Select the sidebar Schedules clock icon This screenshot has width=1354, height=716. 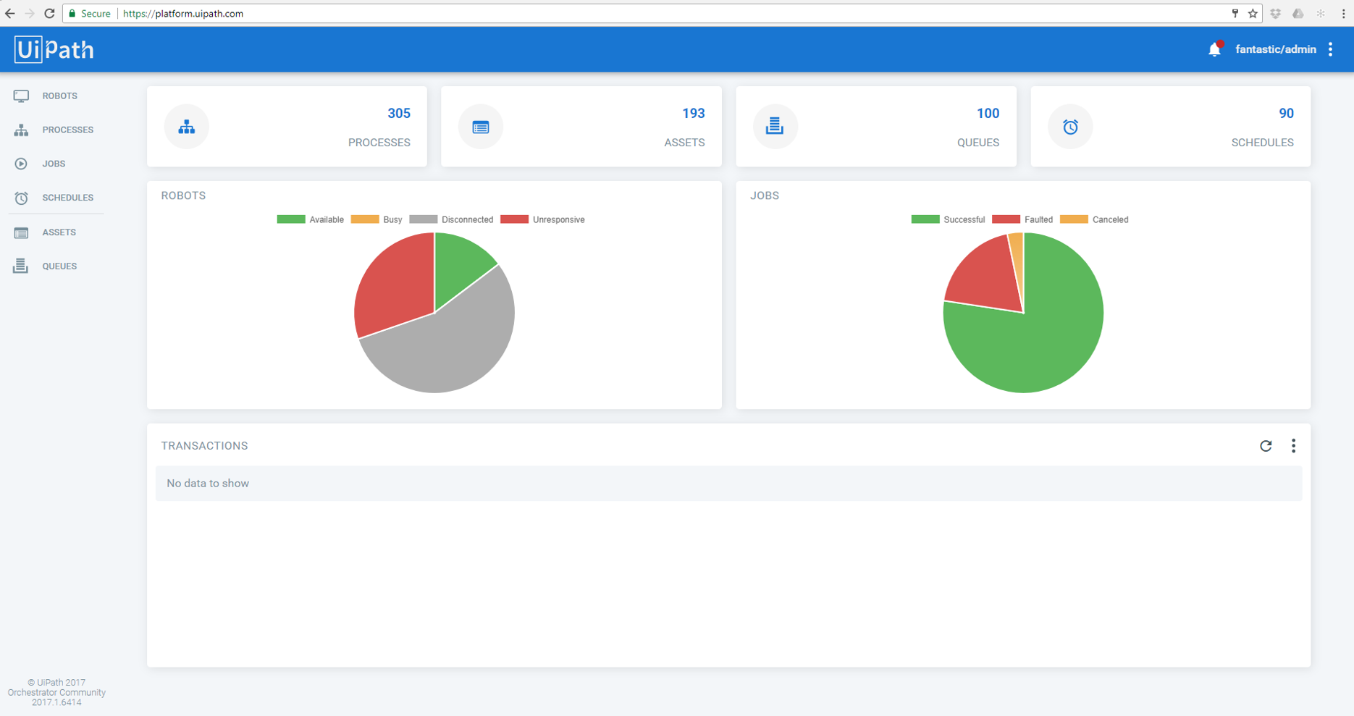tap(21, 198)
